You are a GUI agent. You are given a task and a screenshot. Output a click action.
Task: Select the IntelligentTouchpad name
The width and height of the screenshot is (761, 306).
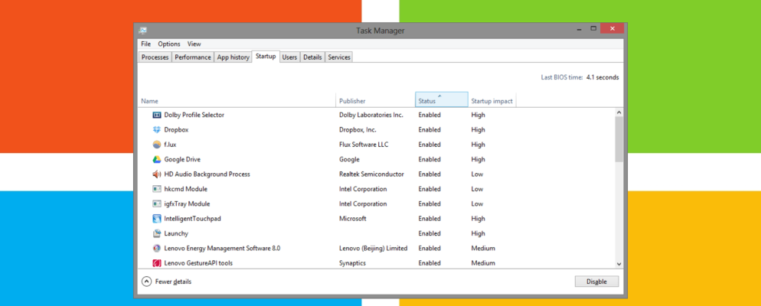[x=192, y=219]
